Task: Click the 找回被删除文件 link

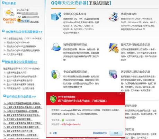Action: click(x=100, y=133)
